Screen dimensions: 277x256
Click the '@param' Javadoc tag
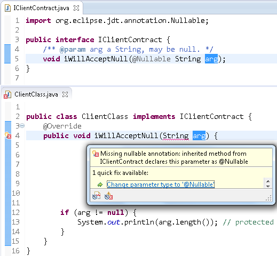tap(73, 49)
